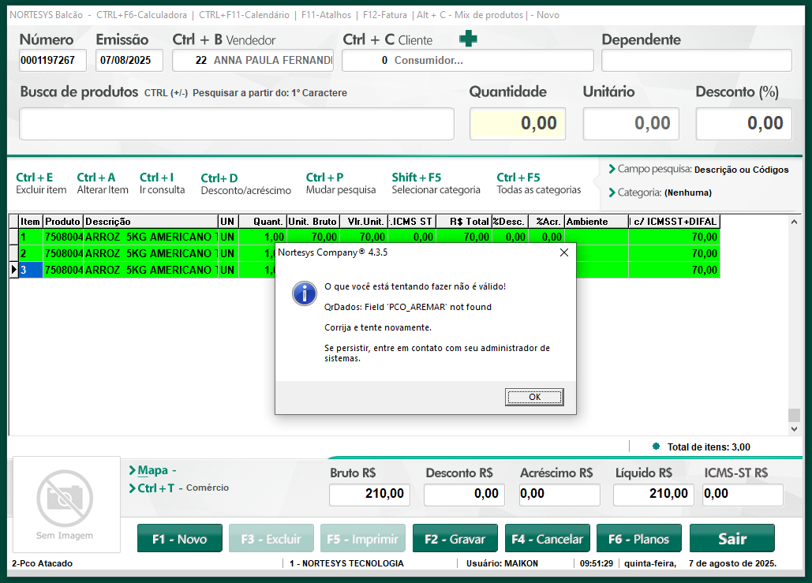Click the F2 - Gravar button

click(x=455, y=539)
